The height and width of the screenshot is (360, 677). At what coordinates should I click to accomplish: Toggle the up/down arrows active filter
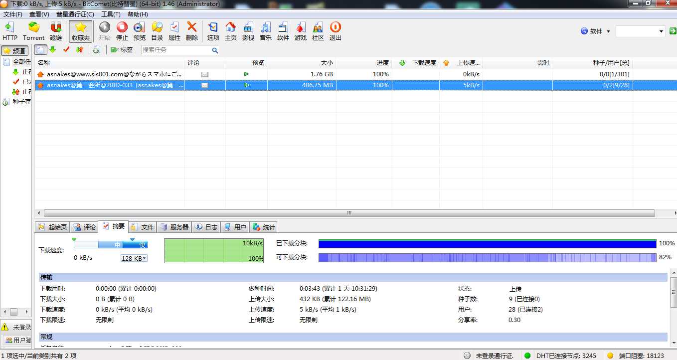[x=79, y=50]
